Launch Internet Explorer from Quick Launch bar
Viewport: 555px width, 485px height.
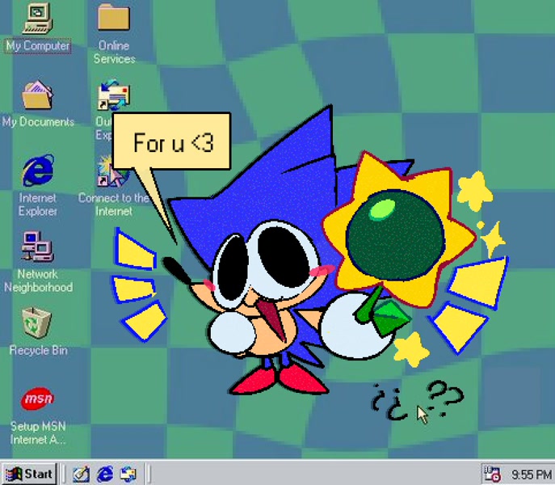click(104, 474)
